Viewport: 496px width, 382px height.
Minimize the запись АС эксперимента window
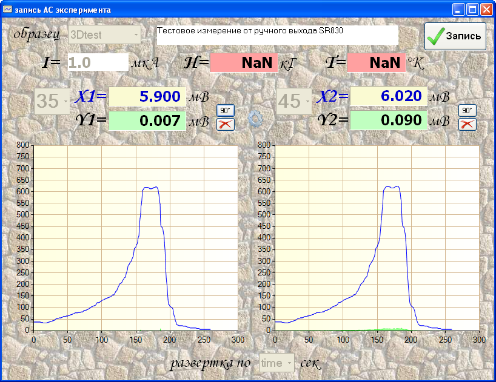point(458,10)
